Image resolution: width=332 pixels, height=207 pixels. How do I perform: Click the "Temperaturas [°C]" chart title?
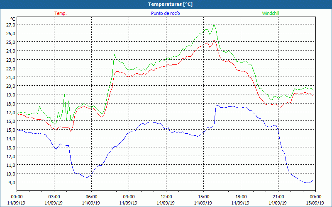[x=170, y=4]
